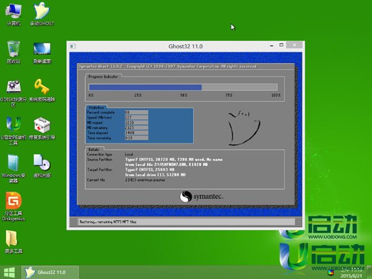This screenshot has width=372, height=279.
Task: Click the Symantec logo
Action: tap(201, 196)
